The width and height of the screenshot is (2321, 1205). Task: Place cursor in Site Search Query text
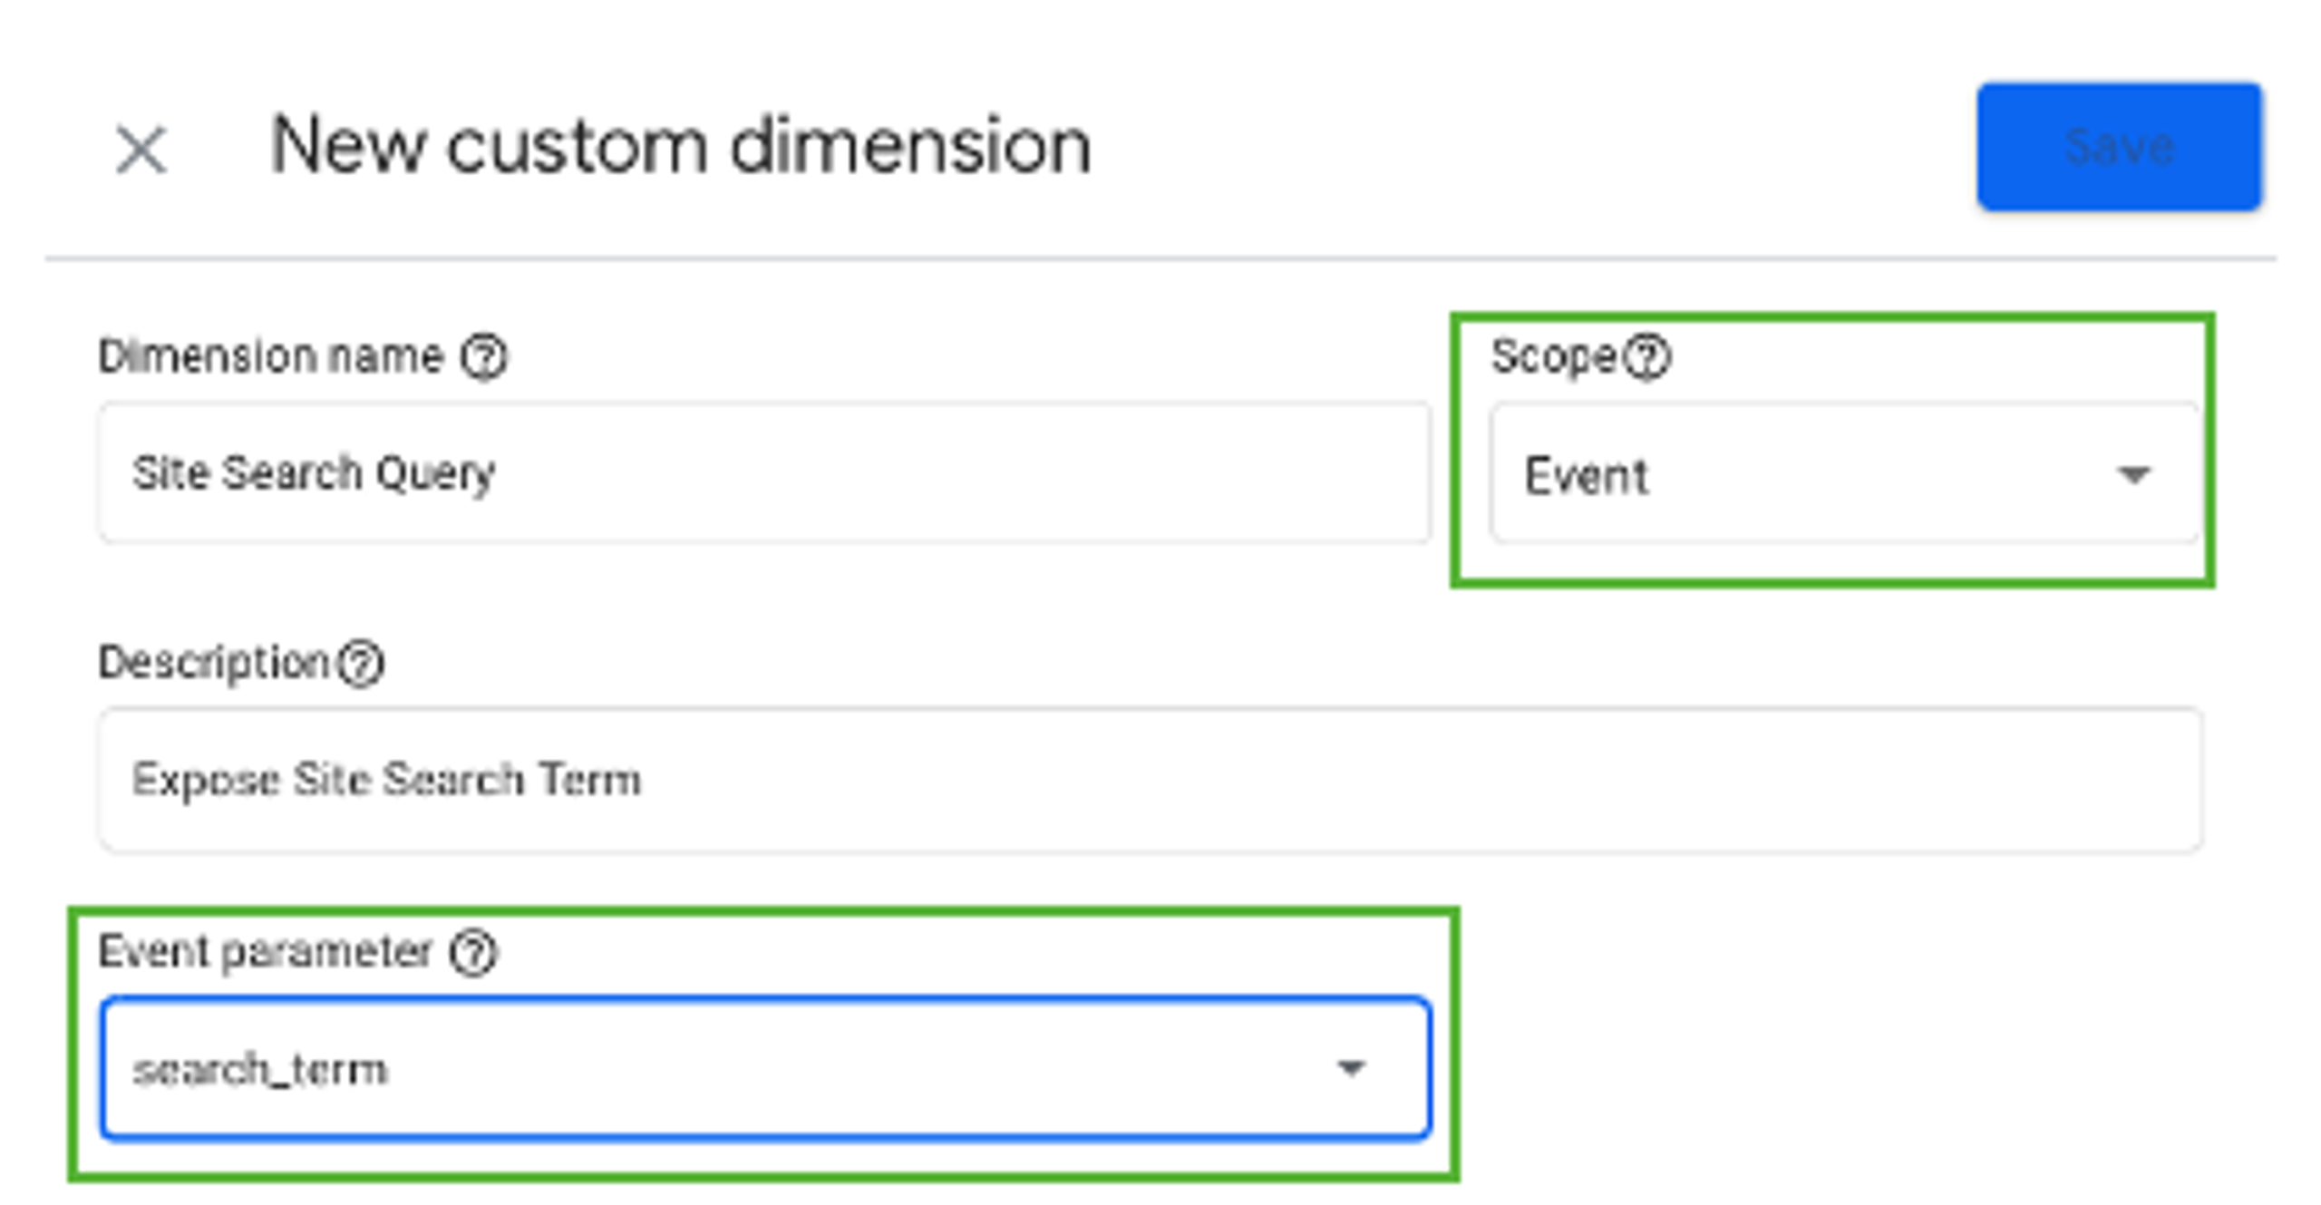click(314, 473)
